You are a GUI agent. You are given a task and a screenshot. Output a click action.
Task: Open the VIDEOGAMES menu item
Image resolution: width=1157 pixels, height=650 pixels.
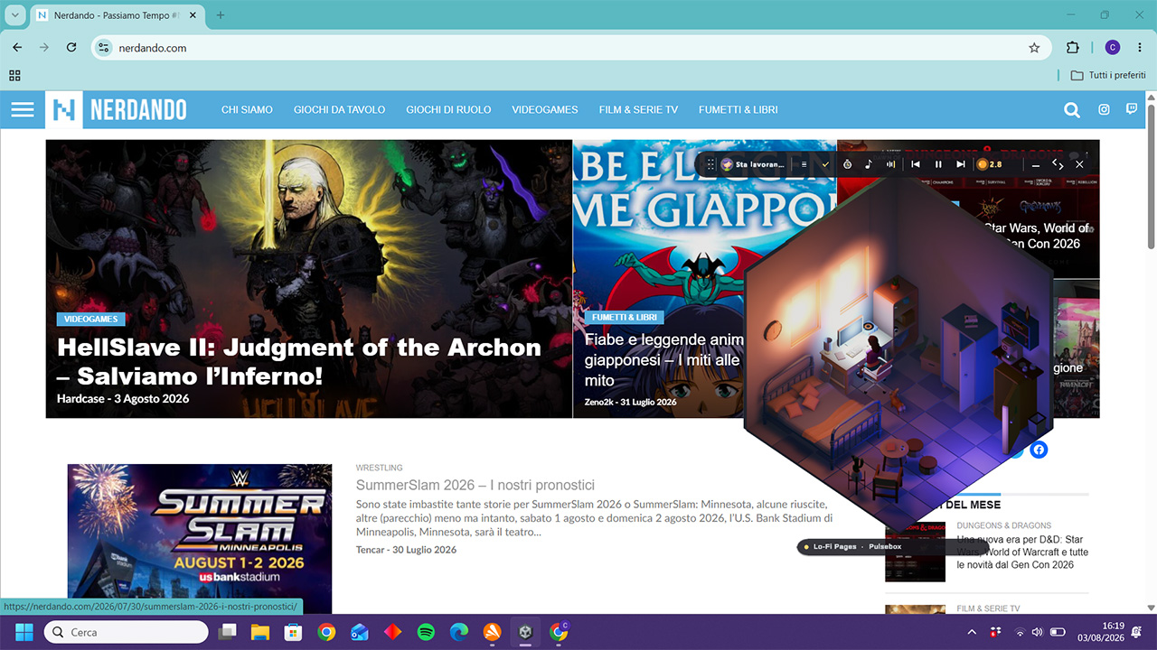click(x=545, y=110)
